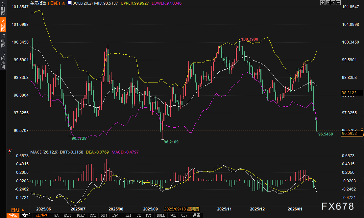
Task: Click the chart play-forward axis icon
Action: click(333, 3)
